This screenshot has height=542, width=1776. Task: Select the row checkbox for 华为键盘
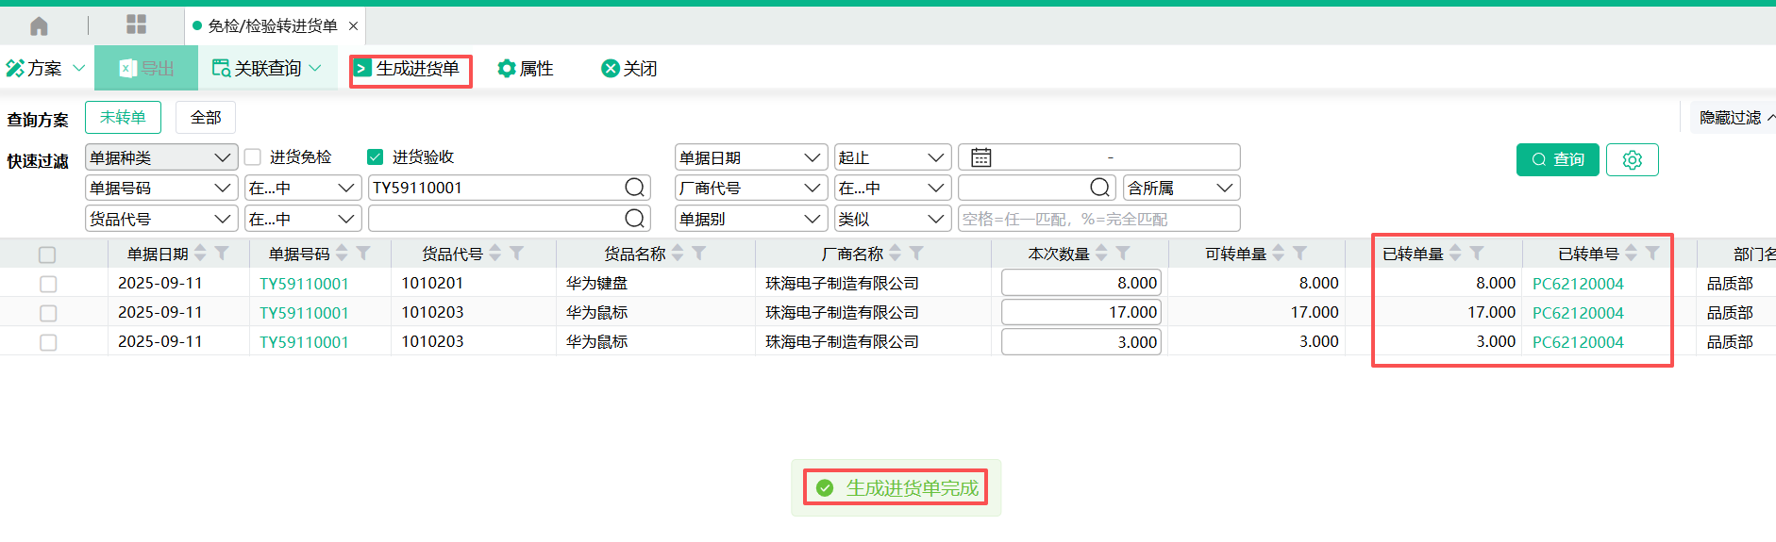click(x=48, y=284)
